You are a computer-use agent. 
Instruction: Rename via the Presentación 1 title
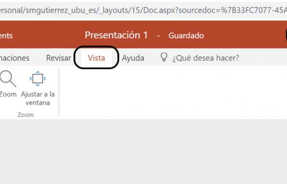tap(116, 35)
